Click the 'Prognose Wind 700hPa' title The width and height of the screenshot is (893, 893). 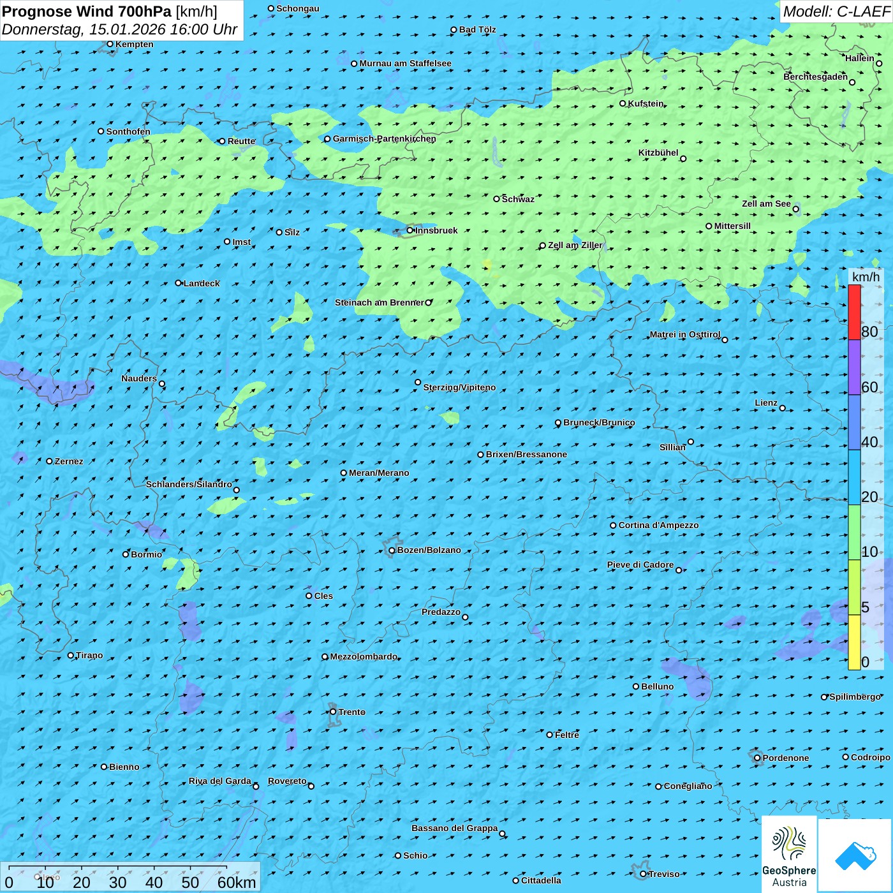pos(87,11)
